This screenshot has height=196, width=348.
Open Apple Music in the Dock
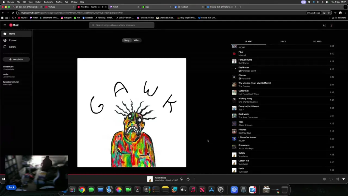tap(193, 190)
